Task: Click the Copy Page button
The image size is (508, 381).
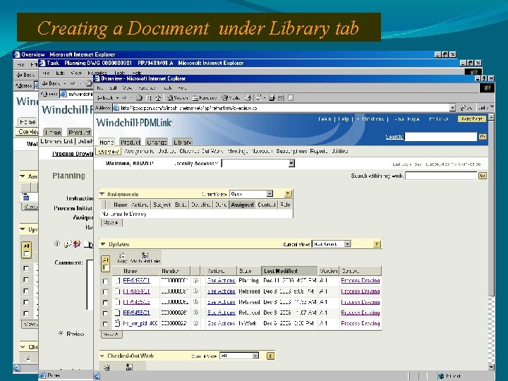Action: (x=472, y=119)
